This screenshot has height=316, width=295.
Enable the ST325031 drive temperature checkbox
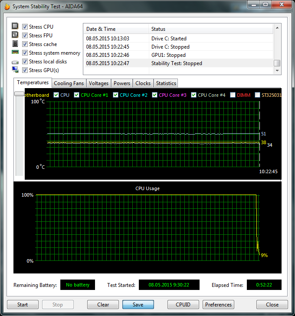coord(257,95)
